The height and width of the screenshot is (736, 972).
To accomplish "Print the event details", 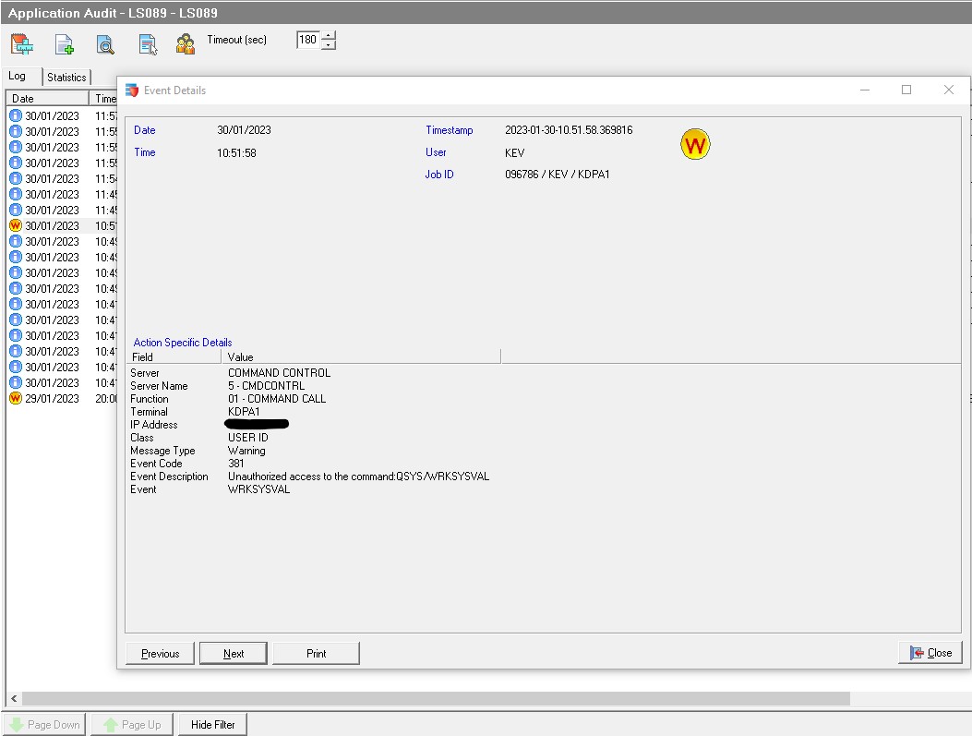I will pyautogui.click(x=316, y=653).
